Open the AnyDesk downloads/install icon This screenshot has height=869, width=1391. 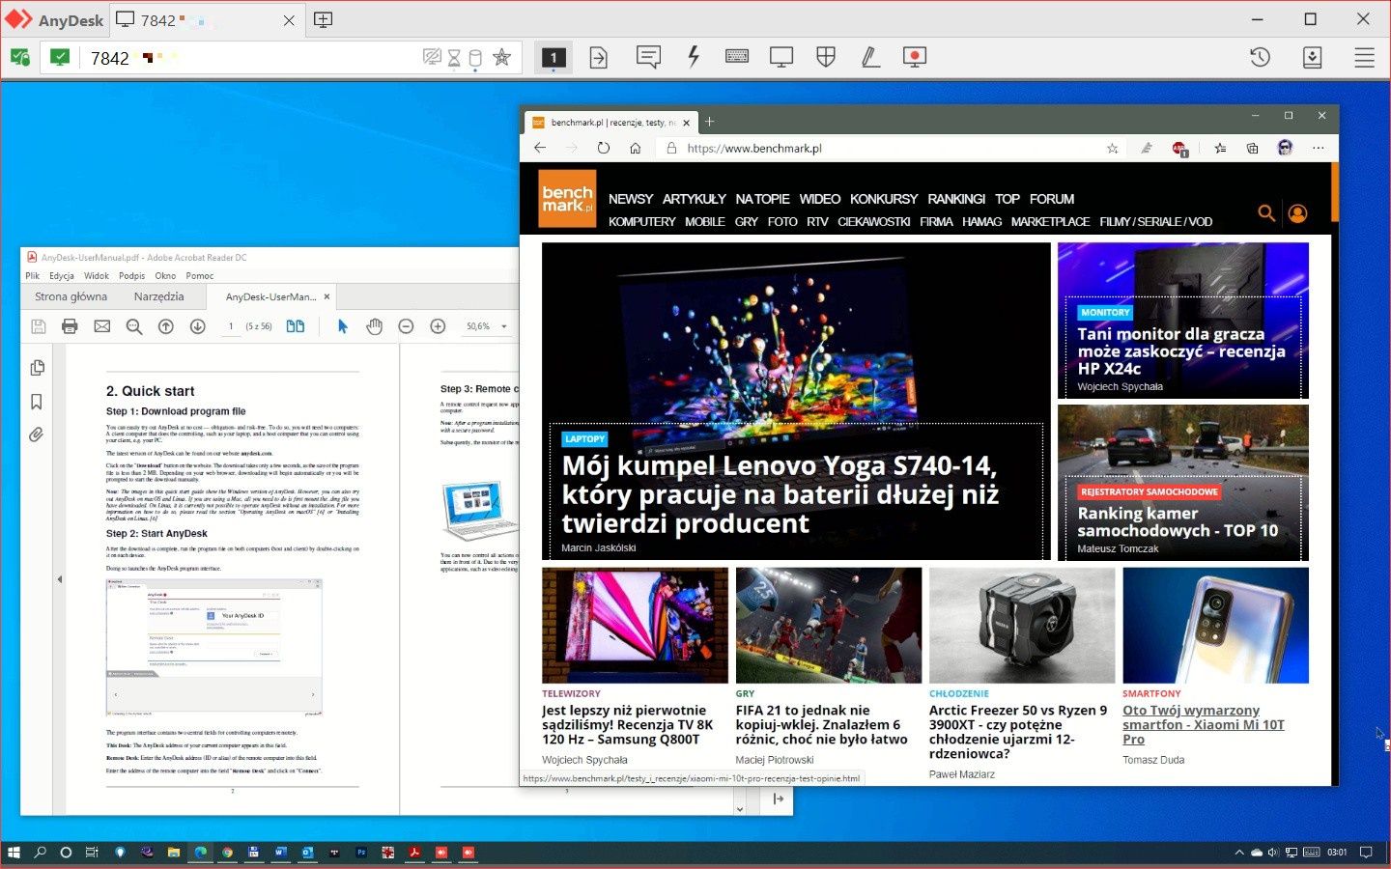pyautogui.click(x=1312, y=58)
